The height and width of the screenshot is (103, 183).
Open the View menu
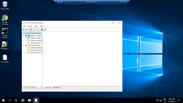pyautogui.click(x=36, y=26)
